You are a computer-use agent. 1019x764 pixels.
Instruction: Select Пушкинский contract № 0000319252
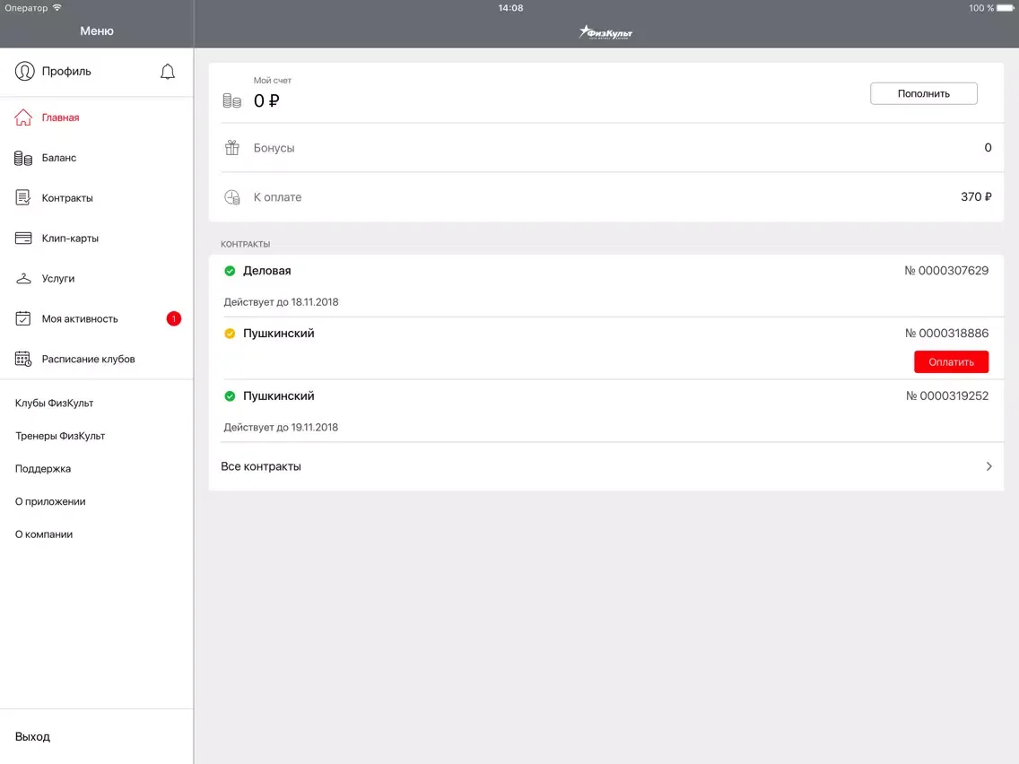tap(605, 412)
